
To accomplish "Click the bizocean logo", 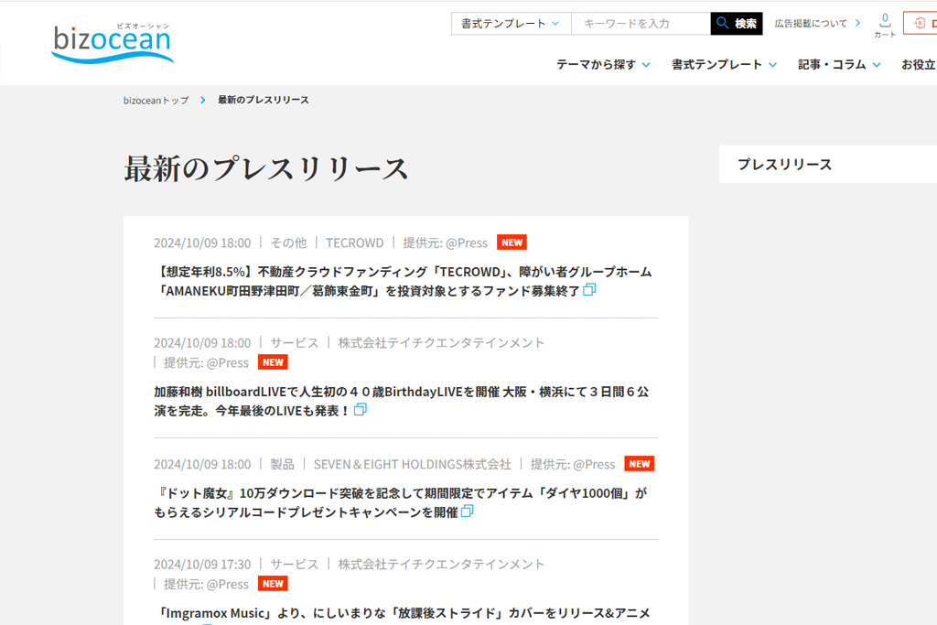I will pyautogui.click(x=113, y=43).
